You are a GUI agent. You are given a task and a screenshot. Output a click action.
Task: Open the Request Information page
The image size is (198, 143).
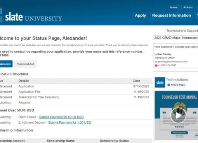[172, 16]
